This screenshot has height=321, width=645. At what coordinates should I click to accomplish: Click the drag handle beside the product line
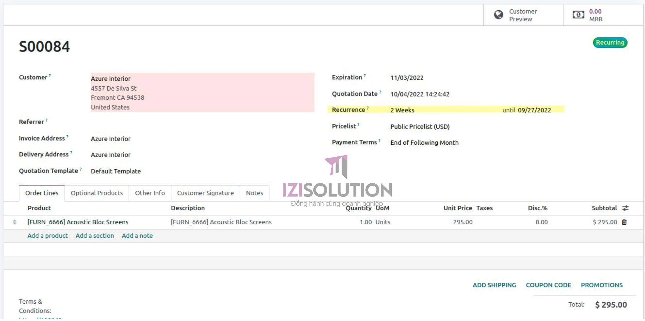[14, 222]
